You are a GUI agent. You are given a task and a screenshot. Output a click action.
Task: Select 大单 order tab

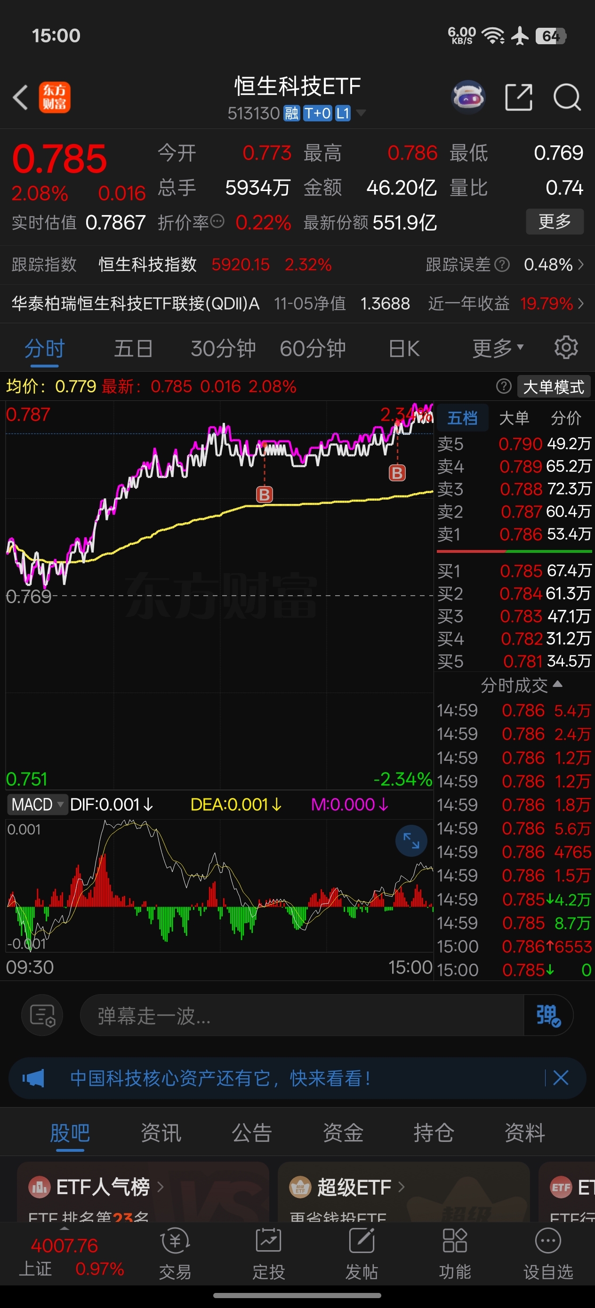514,418
